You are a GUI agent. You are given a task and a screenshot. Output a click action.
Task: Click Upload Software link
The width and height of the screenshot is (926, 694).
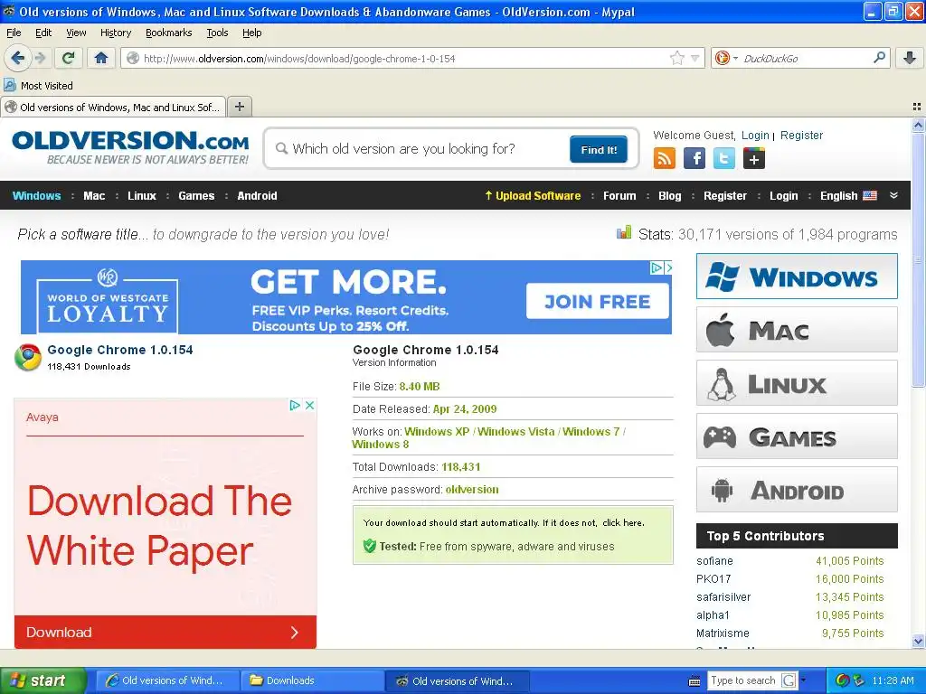click(533, 195)
